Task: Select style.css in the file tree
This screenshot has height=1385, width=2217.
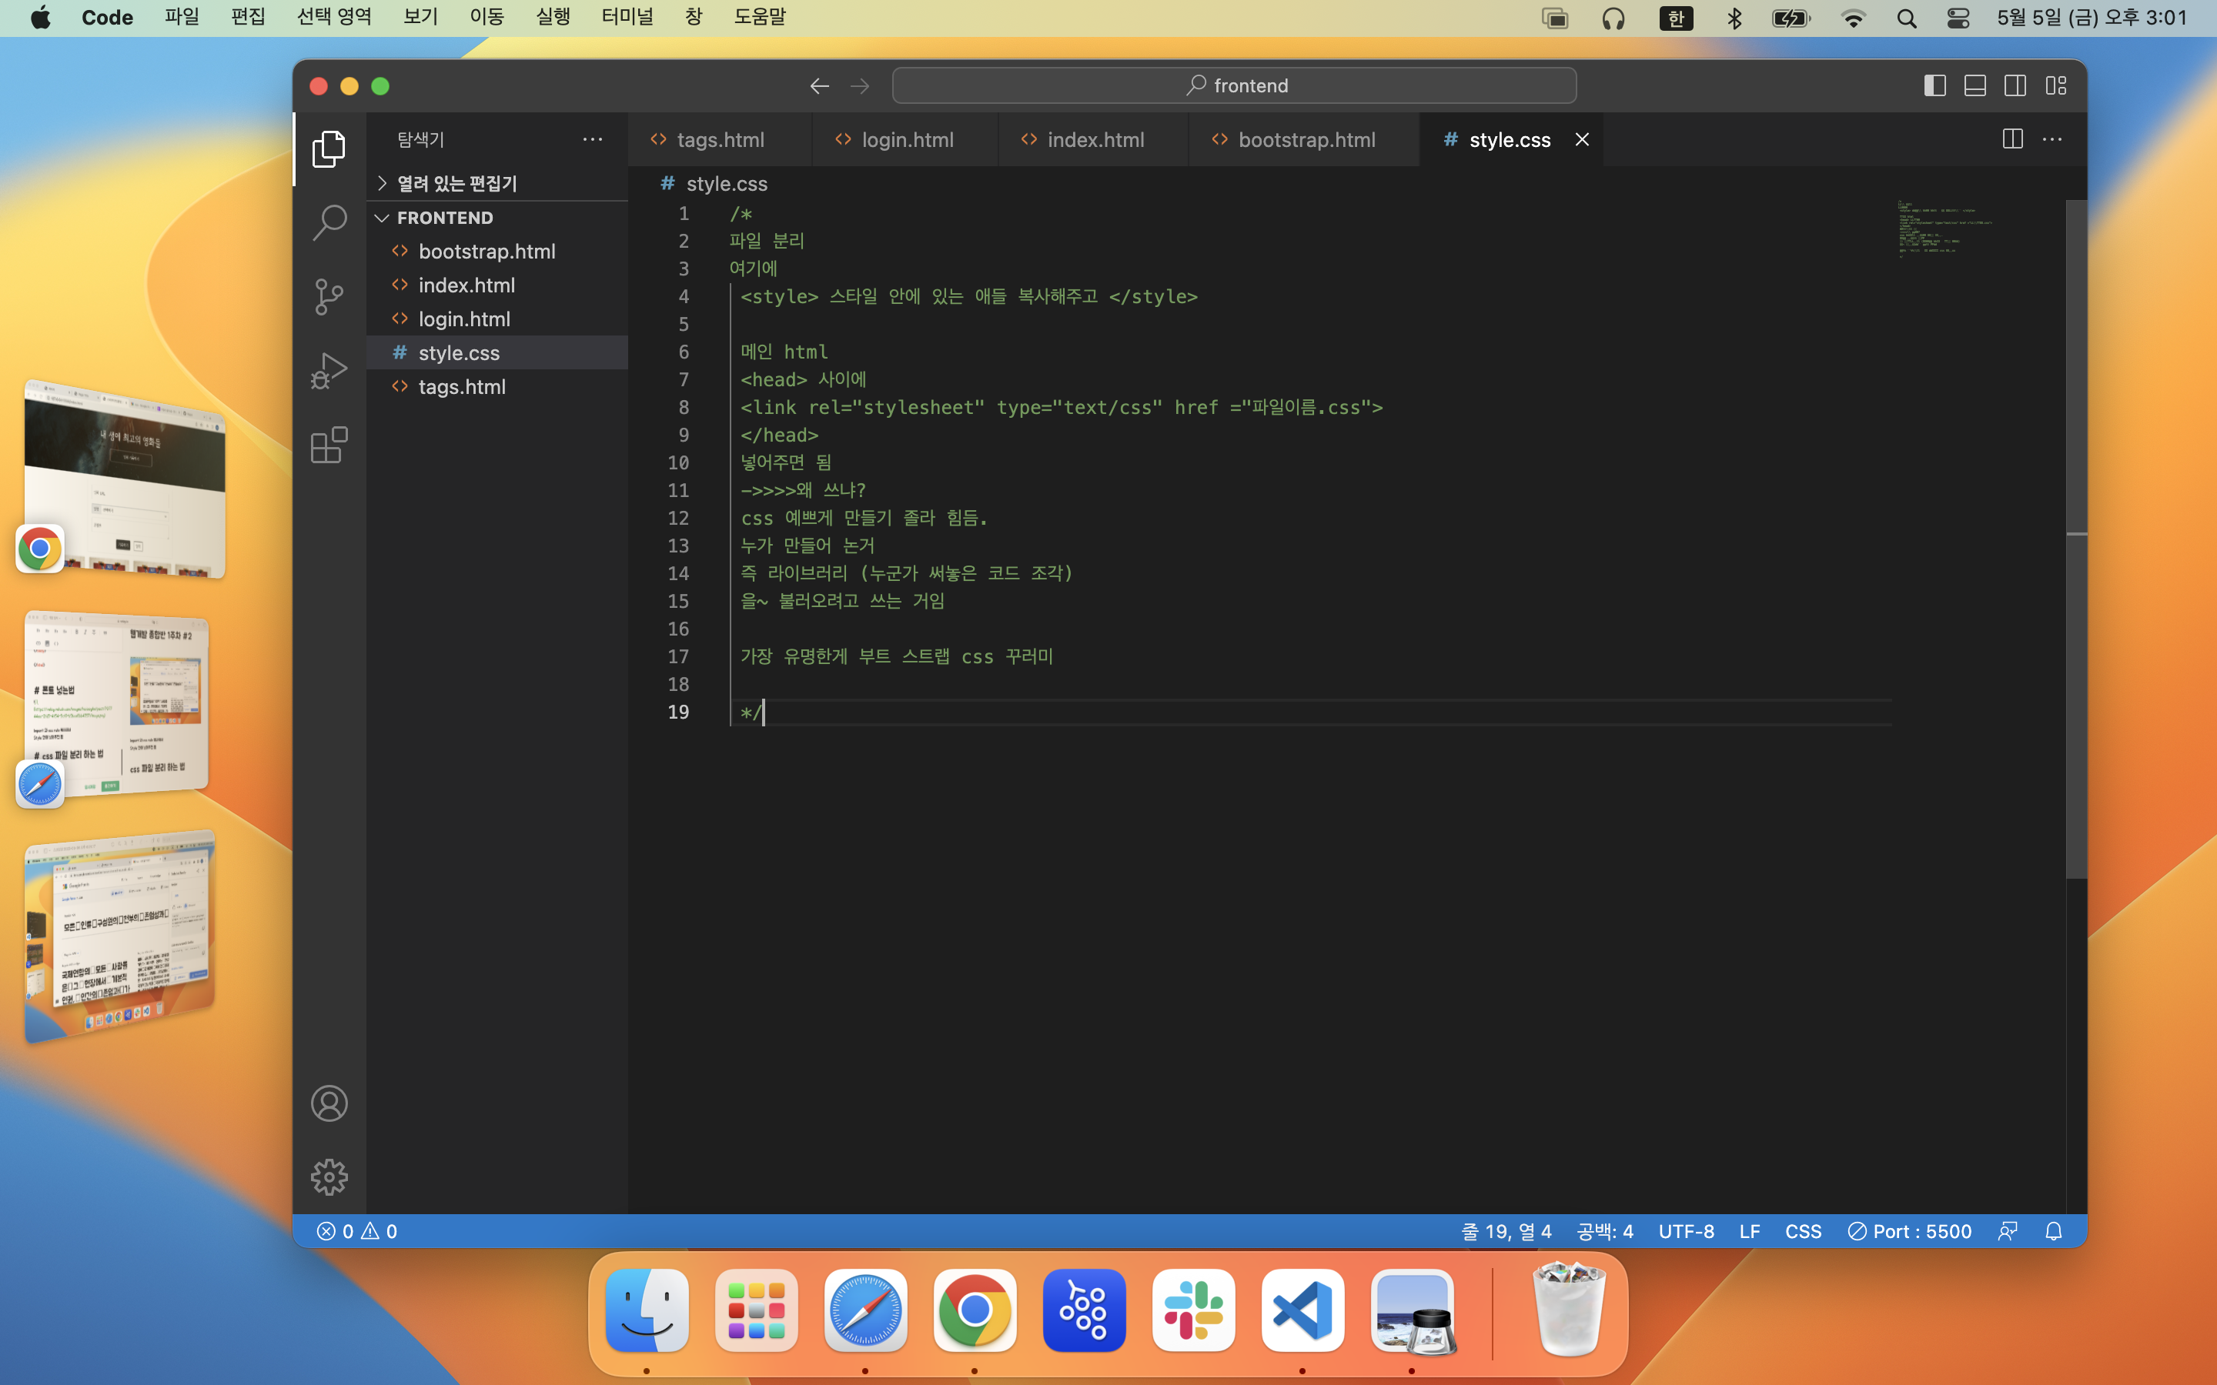Action: tap(498, 352)
